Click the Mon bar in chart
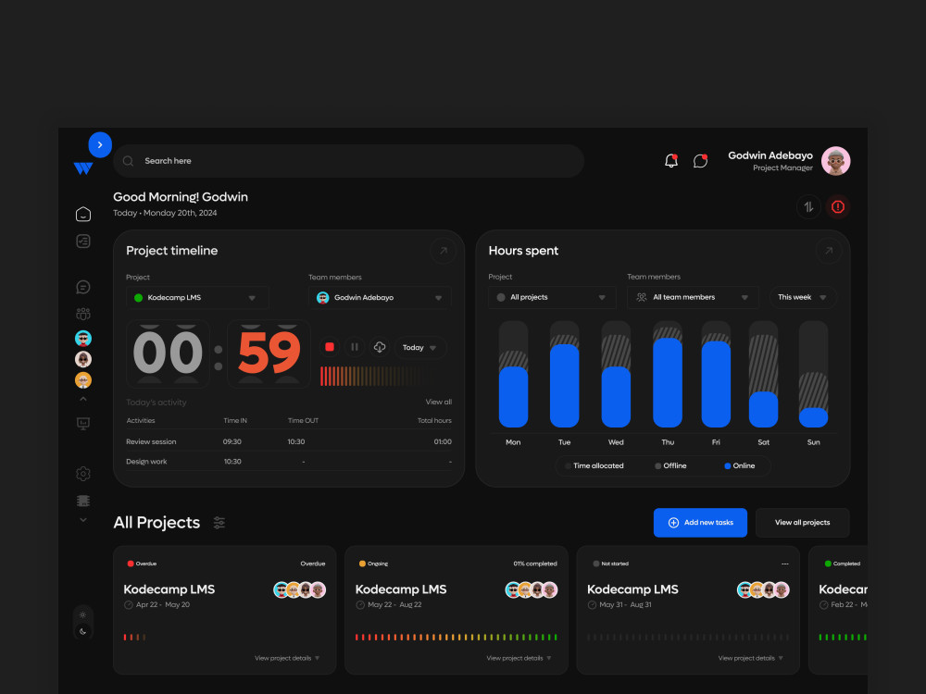 pyautogui.click(x=513, y=374)
